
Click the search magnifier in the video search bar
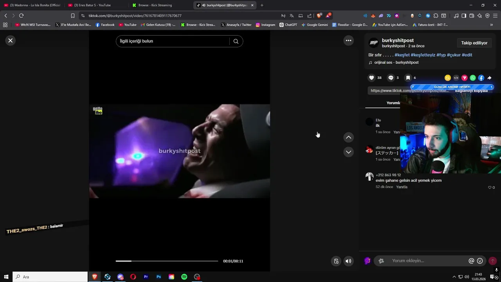pos(236,41)
